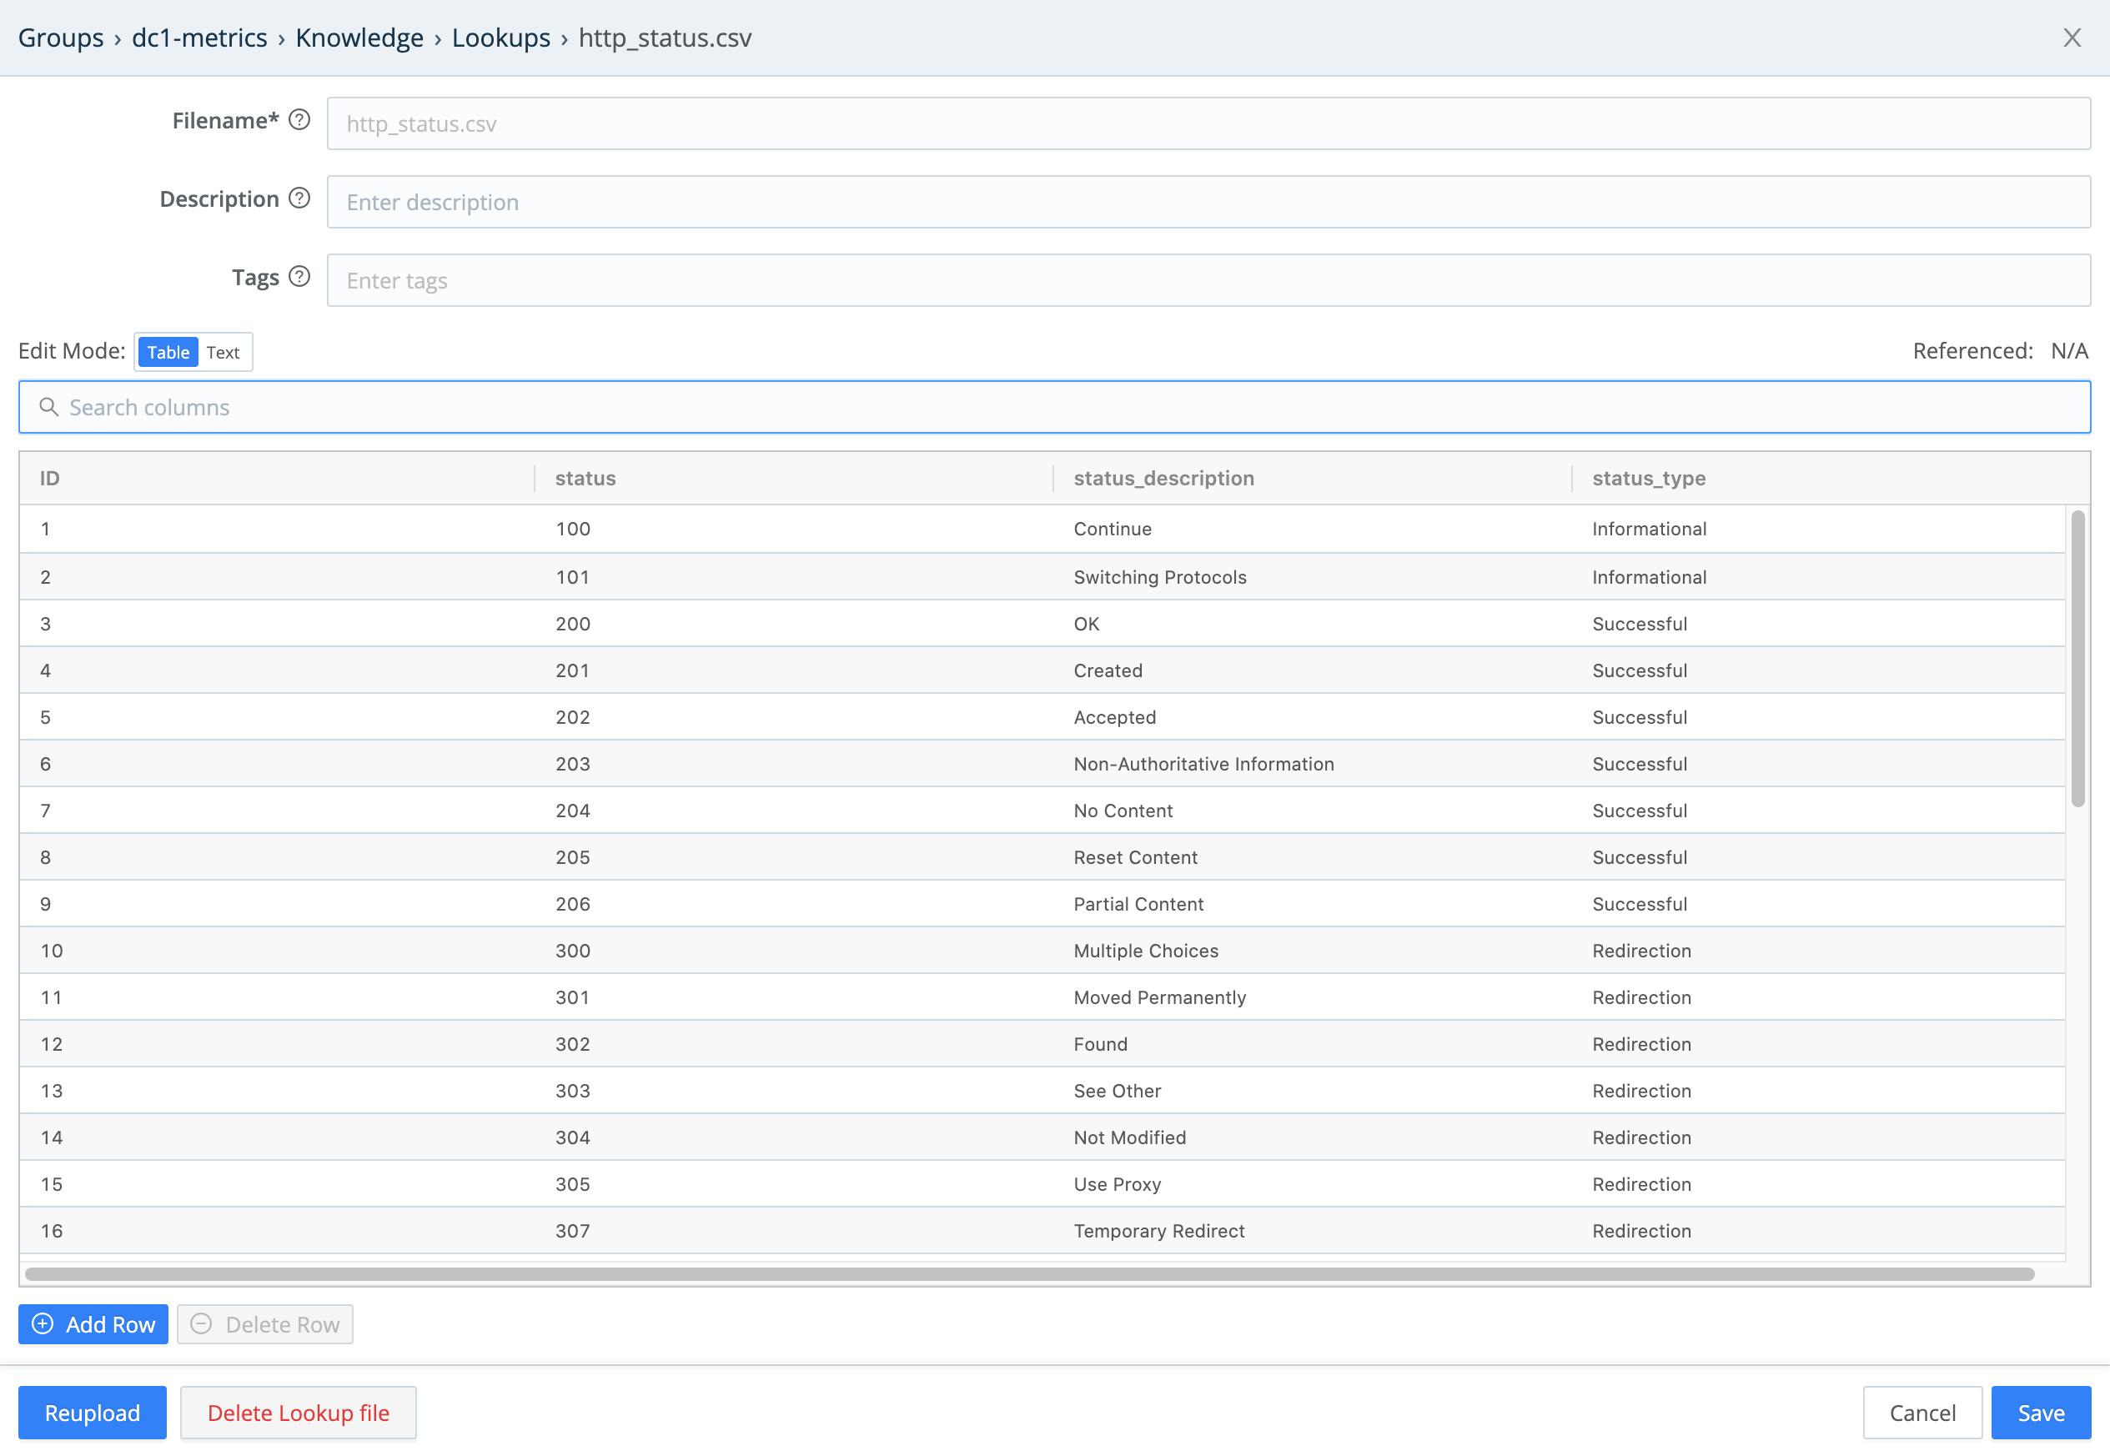Click the status_description column header
The width and height of the screenshot is (2110, 1456).
(x=1163, y=478)
